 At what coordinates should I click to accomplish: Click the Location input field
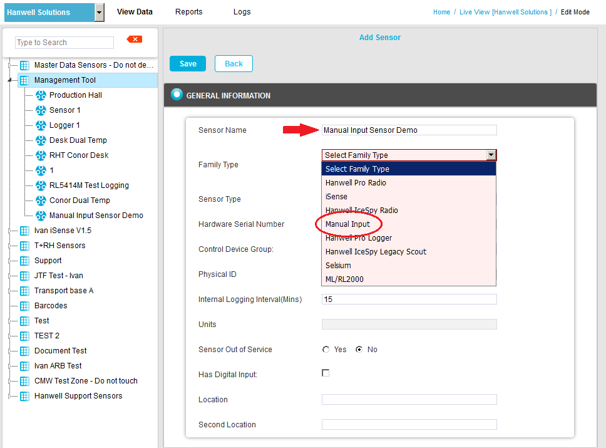[x=409, y=400]
